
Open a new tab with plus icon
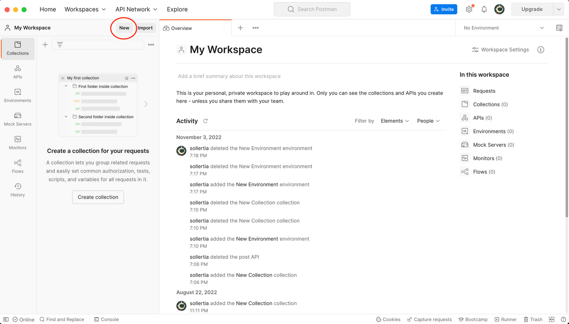click(x=240, y=28)
